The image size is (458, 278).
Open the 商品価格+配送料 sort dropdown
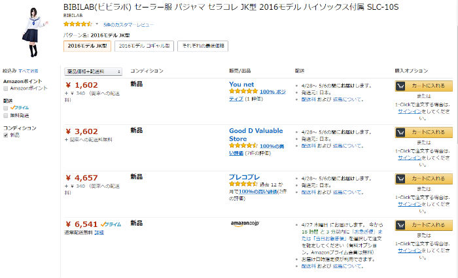pos(94,71)
